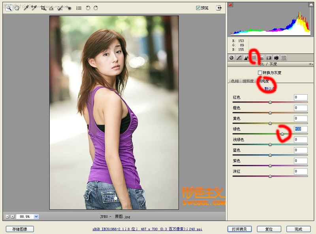Open the Presets panel sliders icon
The image size is (316, 234).
tap(284, 58)
